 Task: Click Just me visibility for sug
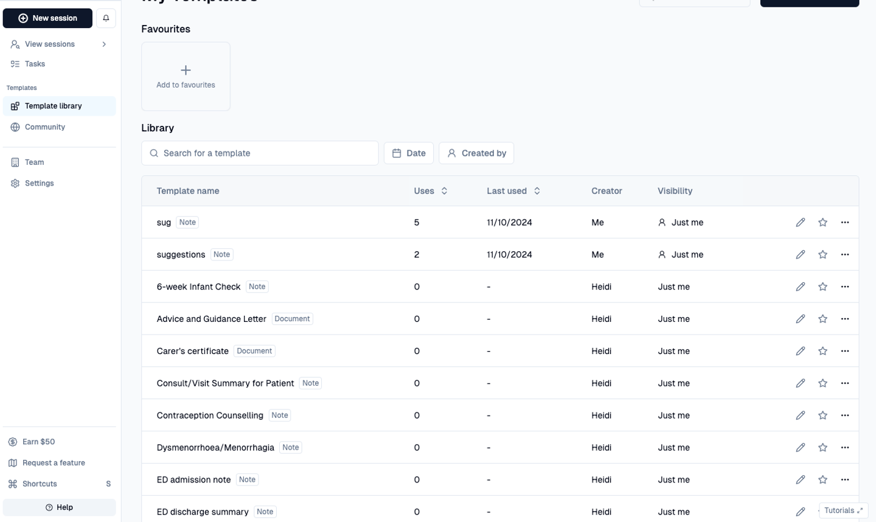click(x=680, y=223)
